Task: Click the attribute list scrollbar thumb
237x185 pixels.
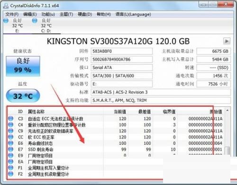Action: pos(228,151)
